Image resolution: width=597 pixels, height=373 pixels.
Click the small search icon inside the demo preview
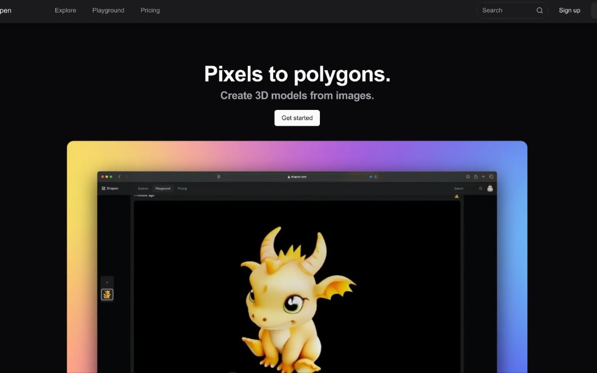481,188
